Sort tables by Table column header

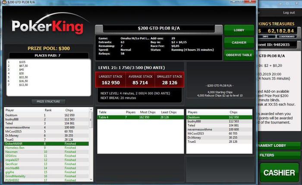click(x=103, y=112)
